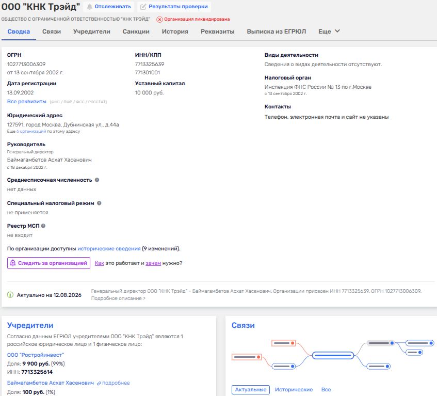Click the bell icon next to Отслеживать
437x396 pixels.
(89, 7)
